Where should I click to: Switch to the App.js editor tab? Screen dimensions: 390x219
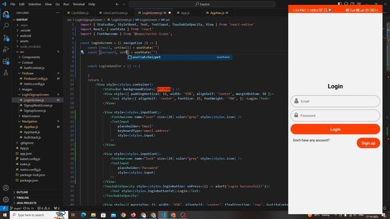pyautogui.click(x=185, y=13)
